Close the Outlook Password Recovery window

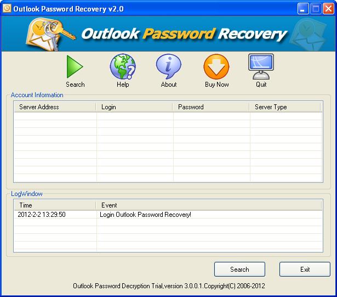pos(328,9)
